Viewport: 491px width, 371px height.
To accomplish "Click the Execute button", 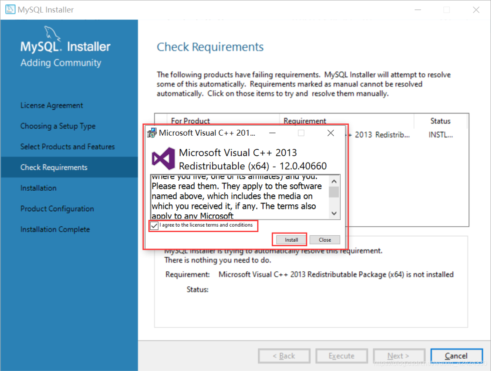I will coord(341,356).
